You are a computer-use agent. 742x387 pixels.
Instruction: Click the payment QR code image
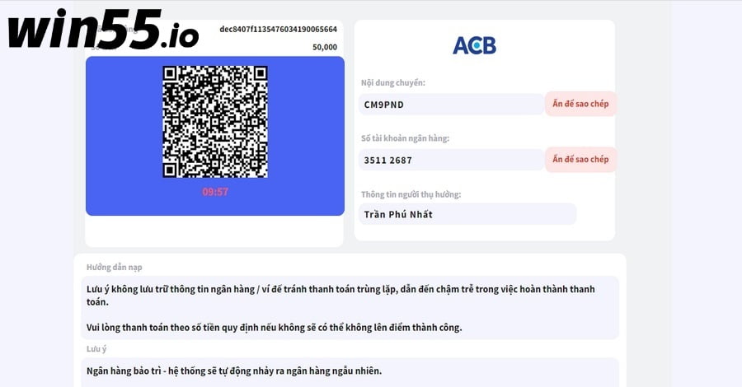click(x=215, y=122)
